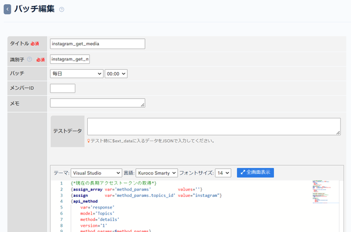Screen dimensions: 351x232
Task: Go back using the blue arrow button
Action: pyautogui.click(x=8, y=9)
